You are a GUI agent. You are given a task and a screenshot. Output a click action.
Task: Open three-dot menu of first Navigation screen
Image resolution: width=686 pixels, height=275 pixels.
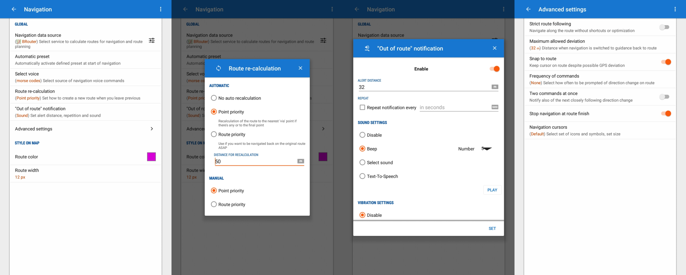coord(160,9)
